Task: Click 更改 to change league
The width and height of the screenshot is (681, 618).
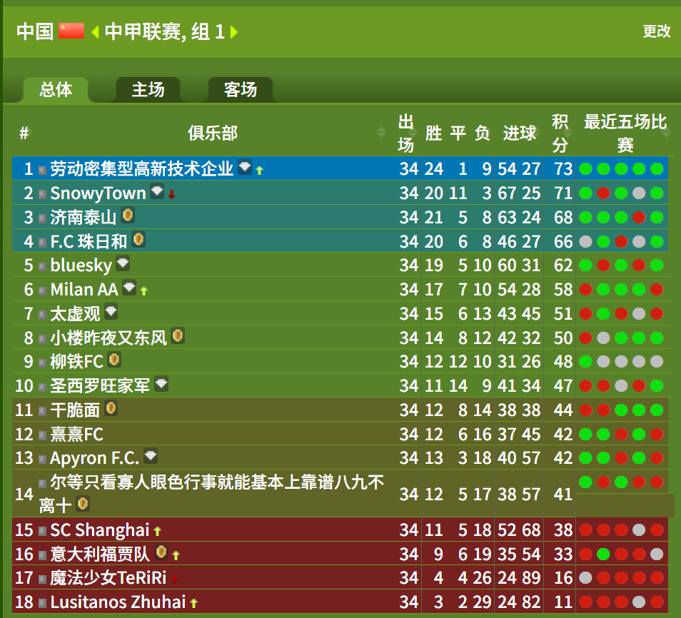Action: tap(657, 31)
